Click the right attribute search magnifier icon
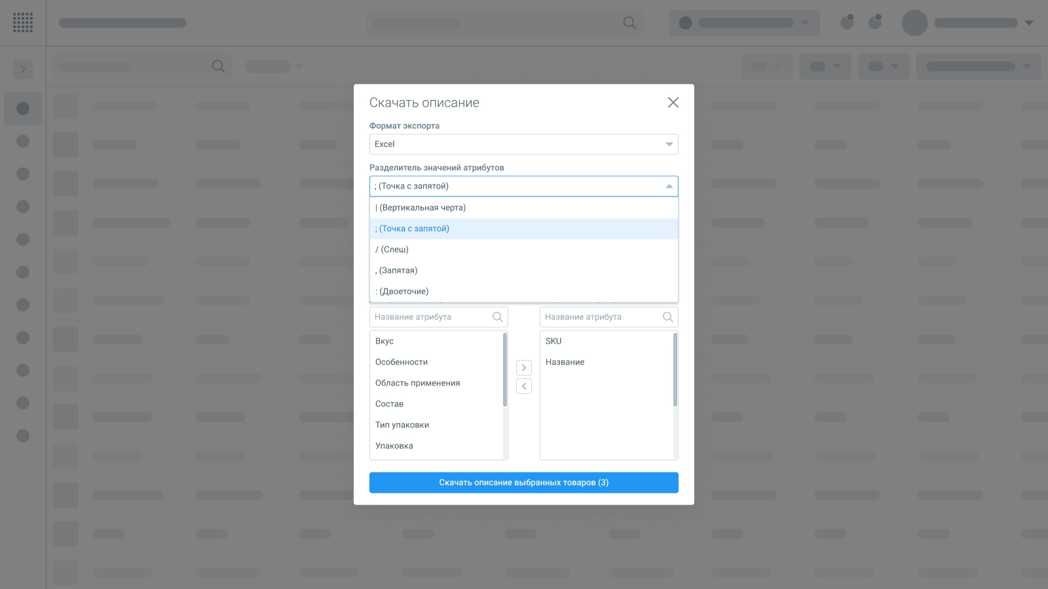1048x589 pixels. click(x=668, y=317)
